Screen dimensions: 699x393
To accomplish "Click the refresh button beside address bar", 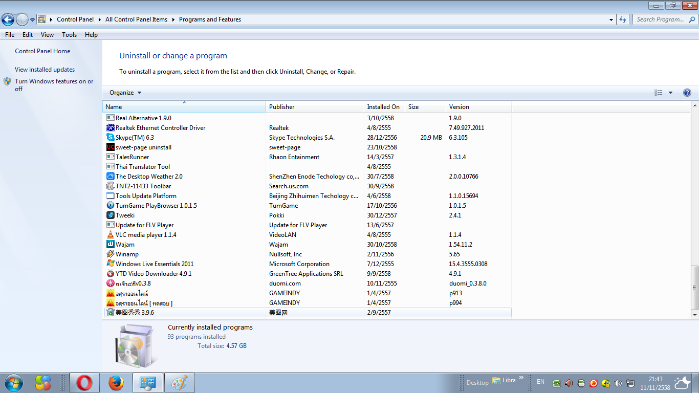I will pos(623,19).
